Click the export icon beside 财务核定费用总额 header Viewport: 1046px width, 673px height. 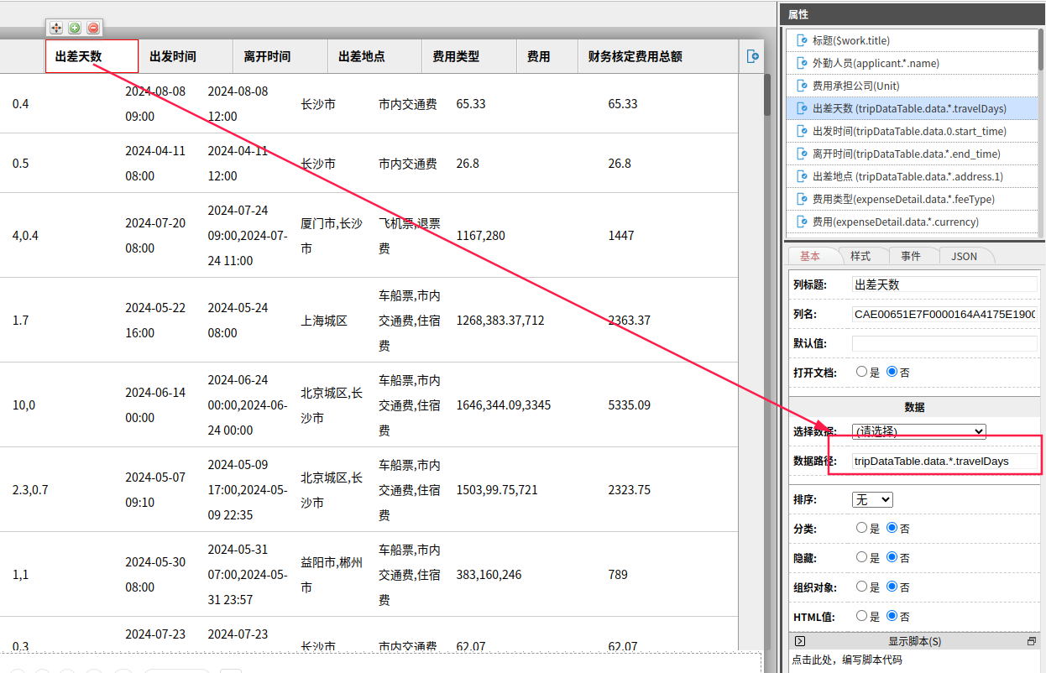pyautogui.click(x=752, y=56)
